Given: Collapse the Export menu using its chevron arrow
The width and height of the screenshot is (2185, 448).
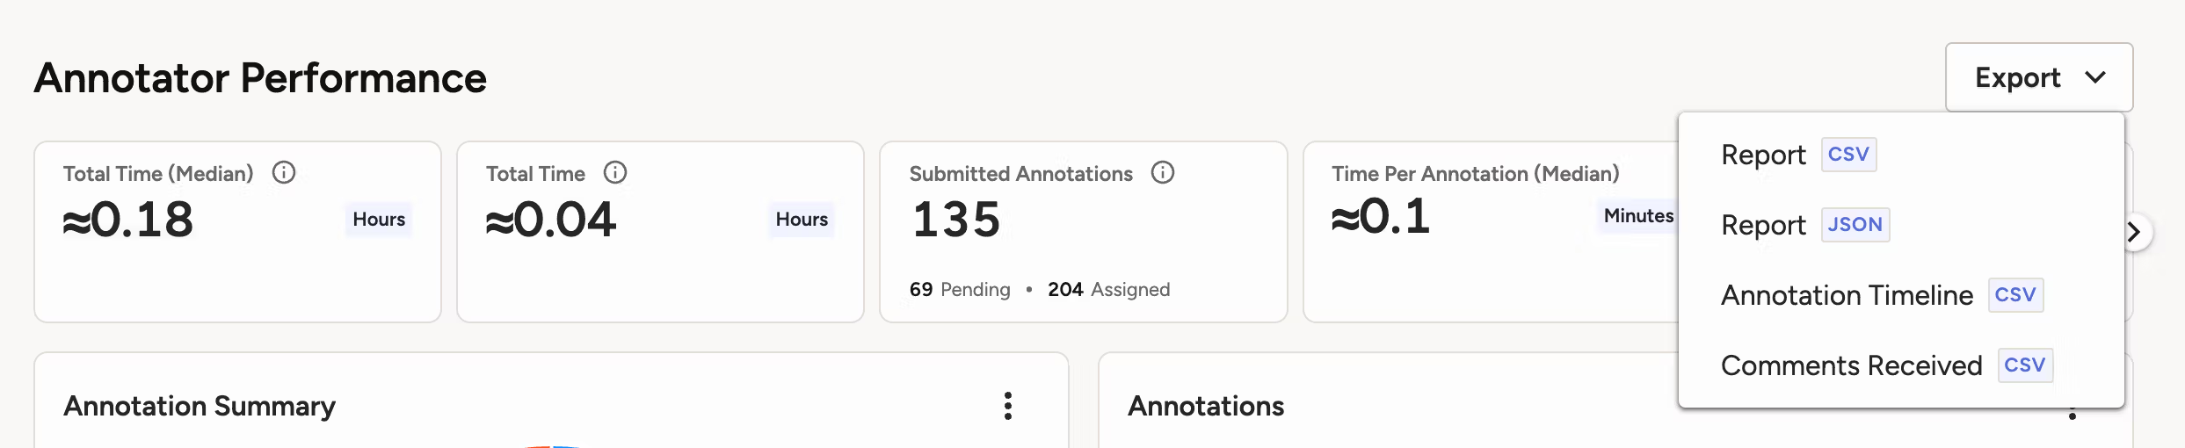Looking at the screenshot, I should click(x=2096, y=77).
